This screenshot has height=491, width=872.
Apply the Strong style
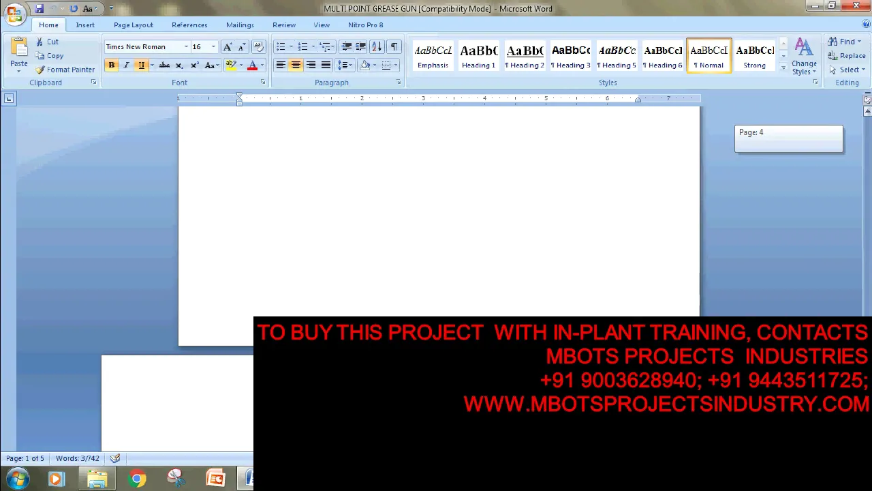coord(755,56)
